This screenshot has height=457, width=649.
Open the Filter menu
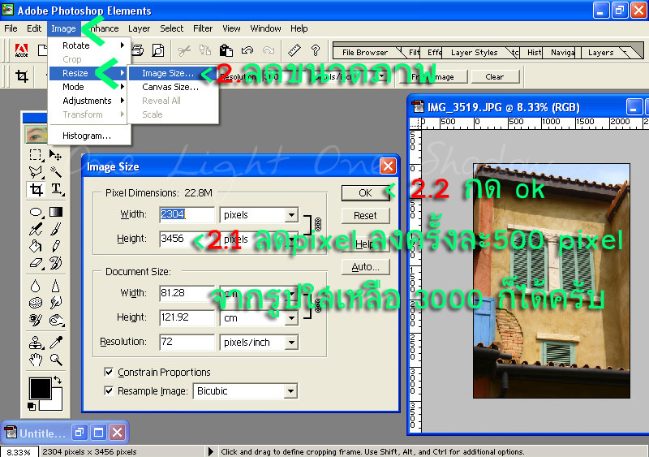203,28
